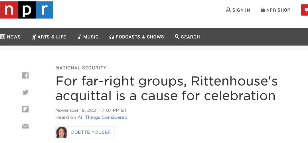The height and width of the screenshot is (143, 308).
Task: Click the NPR Shop bag icon
Action: pos(263,10)
